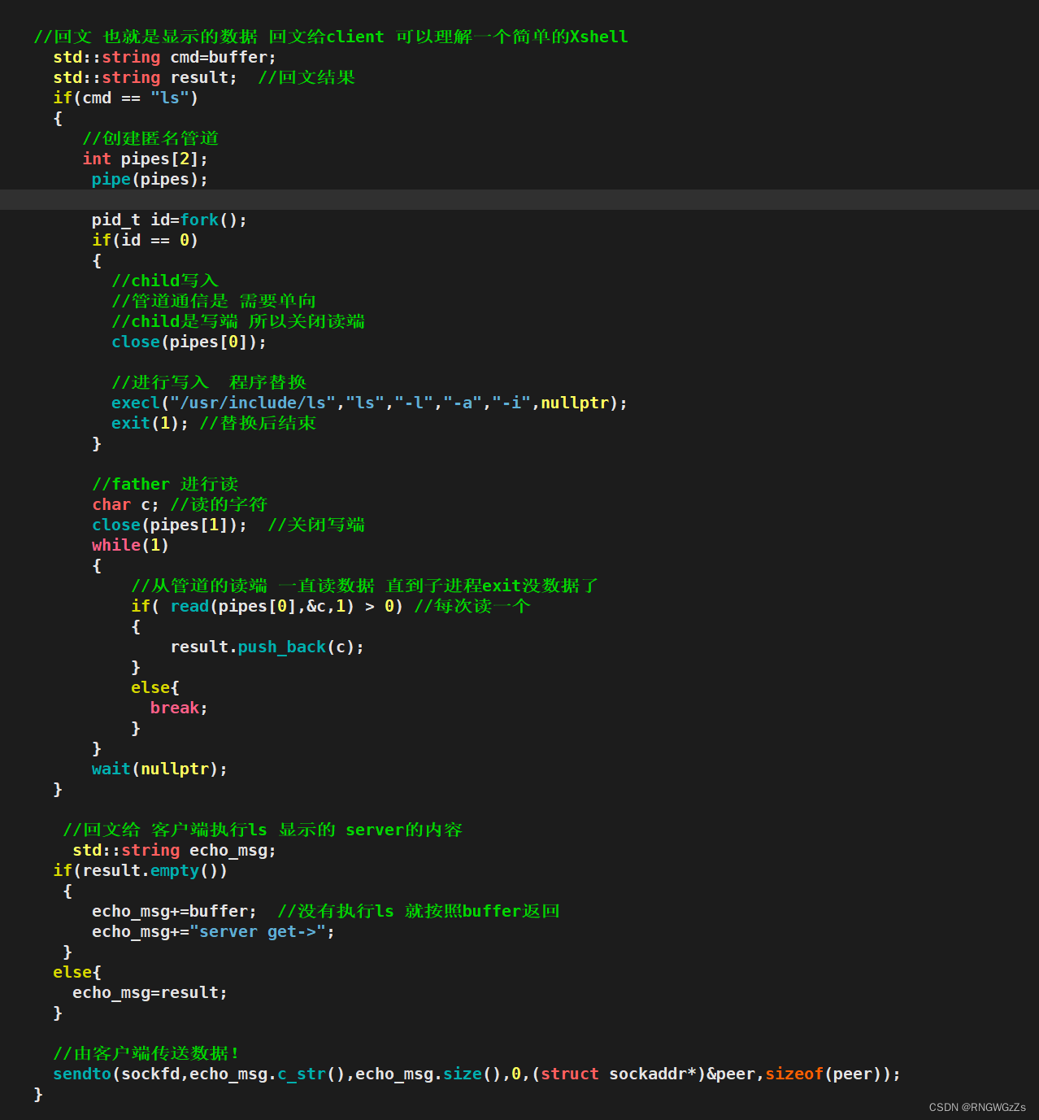Click the 'exit(1);' statement
This screenshot has height=1120, width=1039.
pyautogui.click(x=150, y=423)
